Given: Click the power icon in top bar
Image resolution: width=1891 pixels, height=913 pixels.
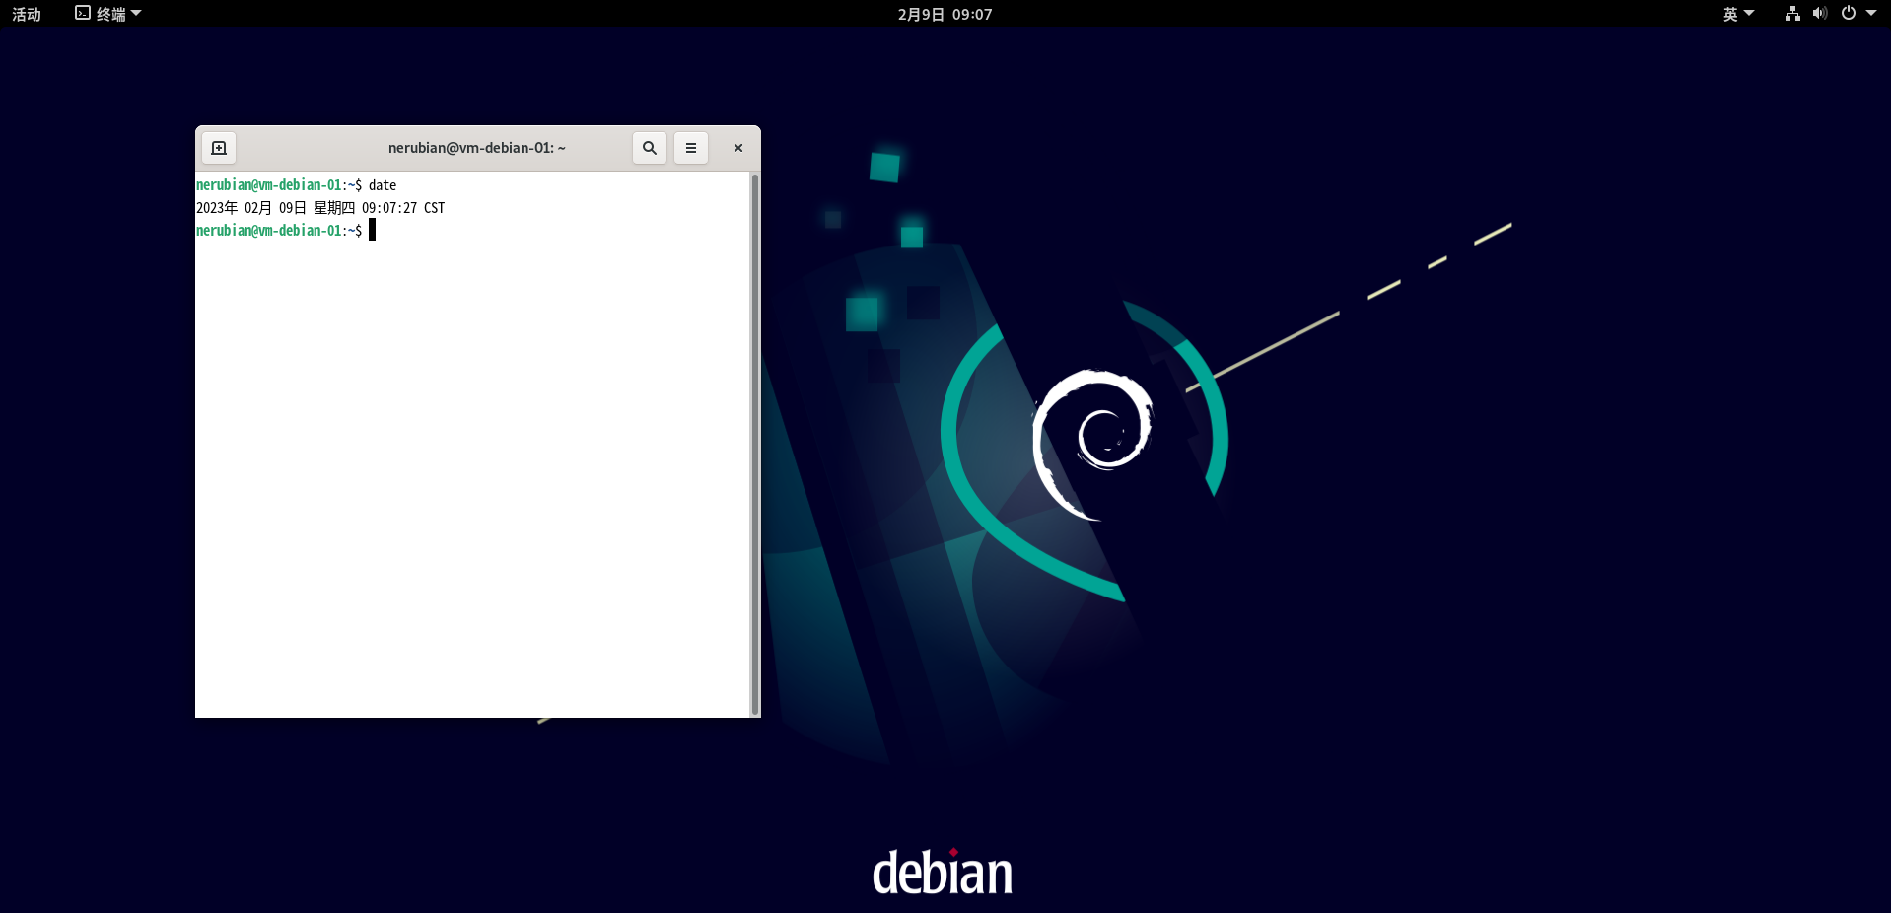Looking at the screenshot, I should click(x=1849, y=13).
